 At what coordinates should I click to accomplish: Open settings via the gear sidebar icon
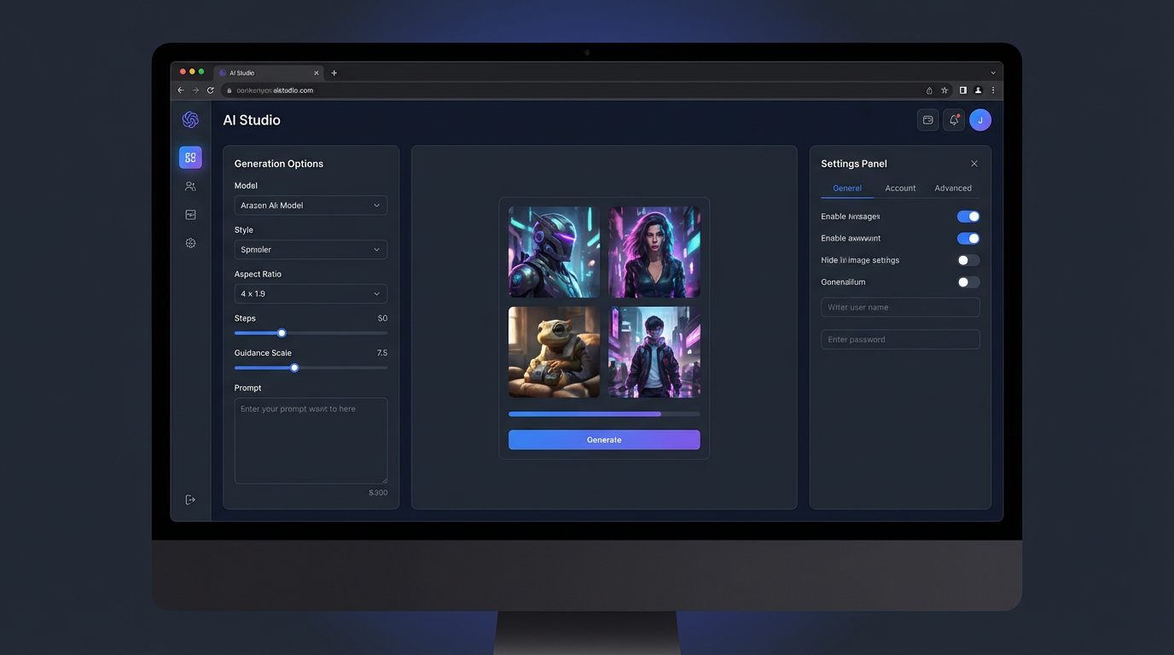tap(189, 242)
